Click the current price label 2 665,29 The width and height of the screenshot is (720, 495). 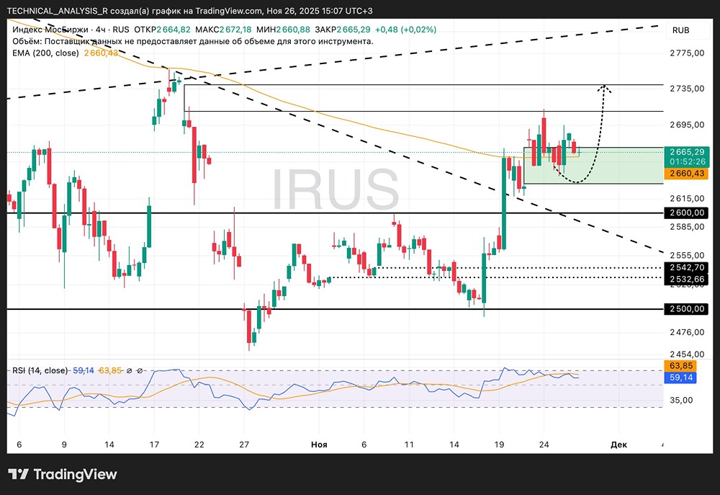[x=687, y=152]
